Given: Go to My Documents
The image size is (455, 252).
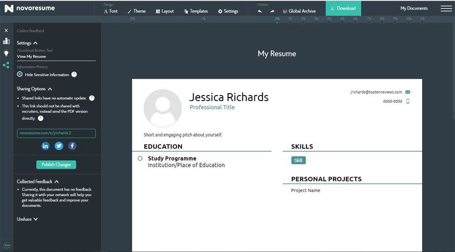Looking at the screenshot, I should click(x=414, y=8).
